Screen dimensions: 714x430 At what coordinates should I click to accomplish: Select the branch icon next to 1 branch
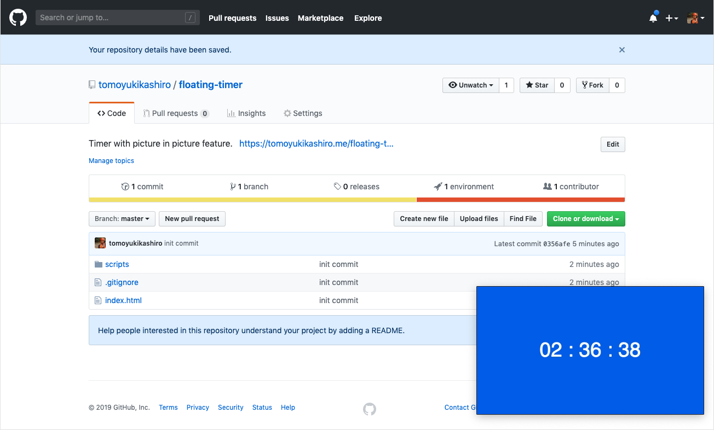pos(233,186)
